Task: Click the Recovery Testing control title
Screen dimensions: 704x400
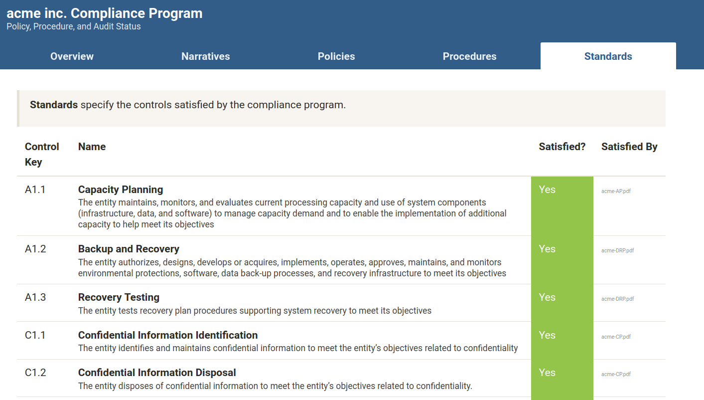Action: [x=119, y=297]
